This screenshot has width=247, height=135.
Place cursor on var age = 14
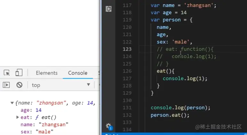coord(168,12)
